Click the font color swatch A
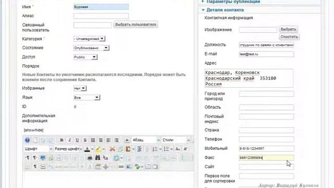334x188 pixels. click(x=87, y=149)
